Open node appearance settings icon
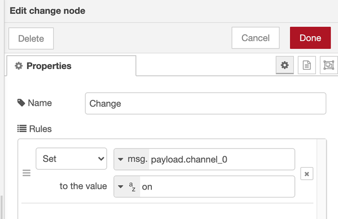338x219 pixels. coord(329,65)
